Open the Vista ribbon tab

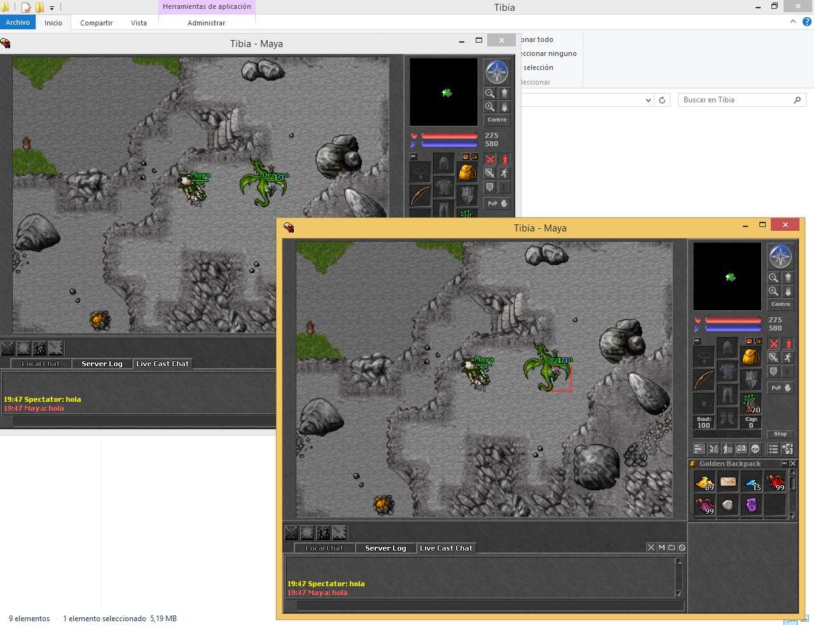click(139, 23)
